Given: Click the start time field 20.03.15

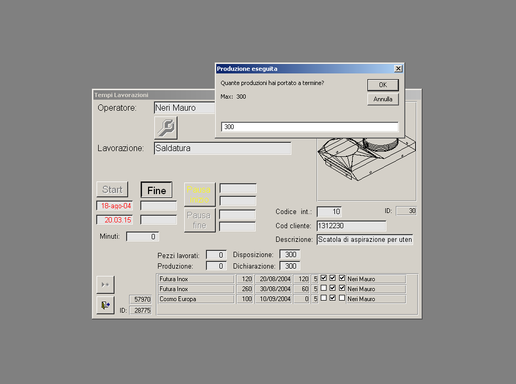Looking at the screenshot, I should coord(114,220).
